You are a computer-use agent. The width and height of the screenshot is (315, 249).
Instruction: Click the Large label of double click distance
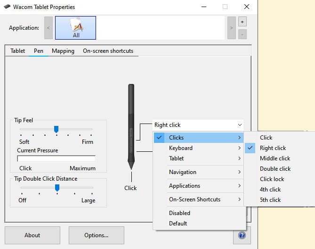pyautogui.click(x=88, y=200)
